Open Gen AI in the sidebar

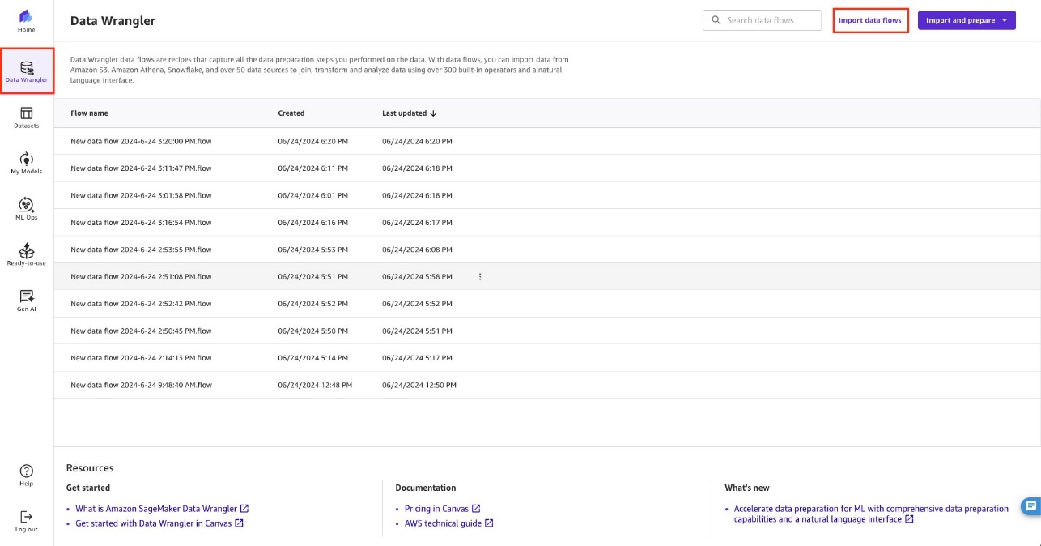27,301
